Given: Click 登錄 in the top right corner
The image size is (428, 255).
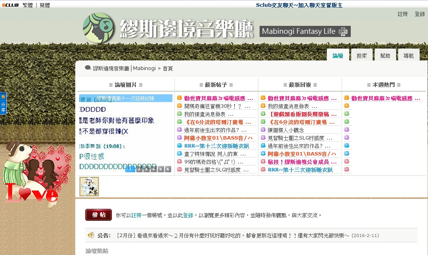Looking at the screenshot, I should (x=420, y=14).
